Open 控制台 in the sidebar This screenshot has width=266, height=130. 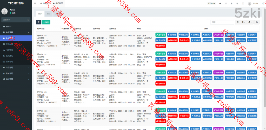(16, 27)
